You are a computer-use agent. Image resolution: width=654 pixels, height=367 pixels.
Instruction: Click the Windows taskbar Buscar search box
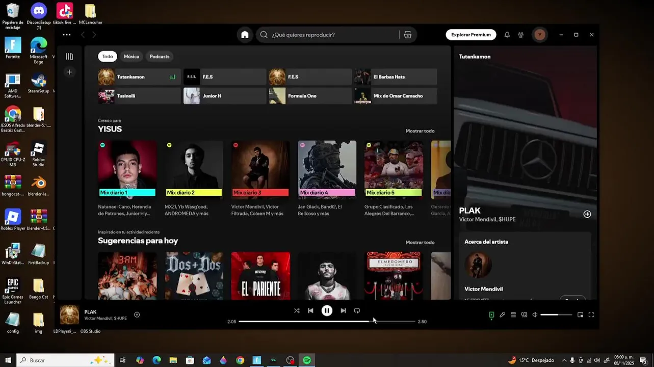click(x=65, y=360)
